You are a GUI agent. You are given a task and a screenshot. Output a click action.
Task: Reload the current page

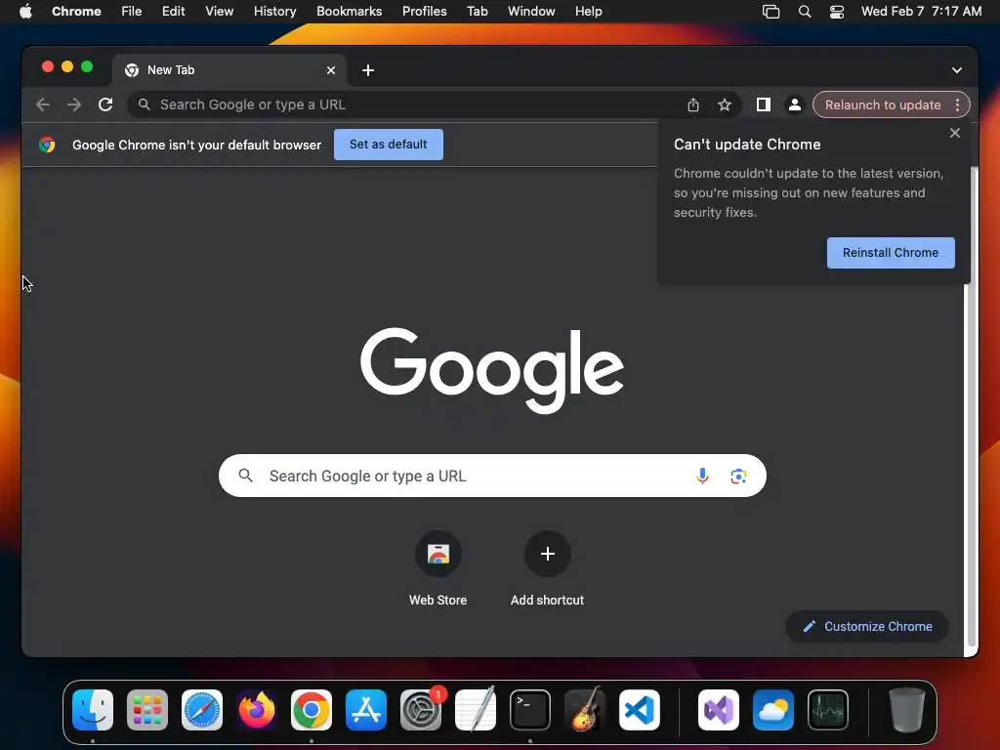point(105,104)
